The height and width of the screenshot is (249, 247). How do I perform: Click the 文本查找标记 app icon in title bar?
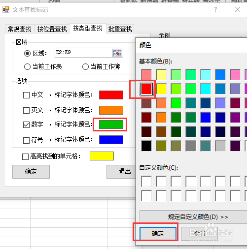click(x=6, y=9)
